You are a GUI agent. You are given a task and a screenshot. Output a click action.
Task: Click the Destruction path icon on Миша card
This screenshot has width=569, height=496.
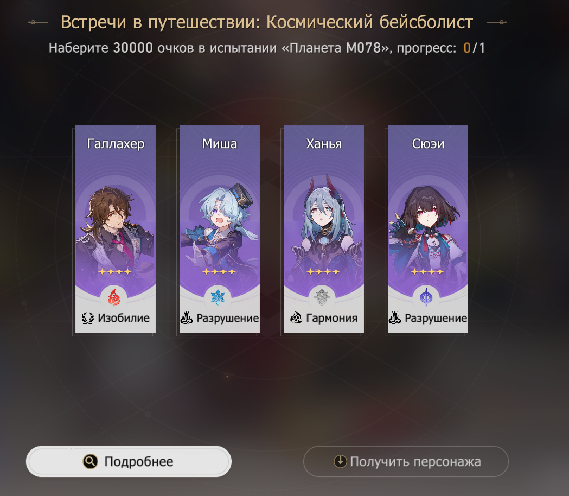pyautogui.click(x=187, y=318)
